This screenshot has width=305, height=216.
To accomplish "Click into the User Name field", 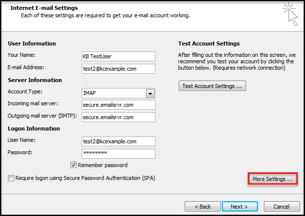I will coord(118,141).
